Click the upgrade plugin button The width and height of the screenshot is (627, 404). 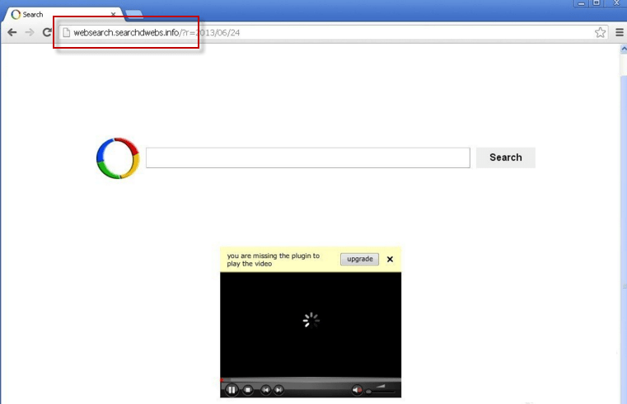(x=359, y=259)
